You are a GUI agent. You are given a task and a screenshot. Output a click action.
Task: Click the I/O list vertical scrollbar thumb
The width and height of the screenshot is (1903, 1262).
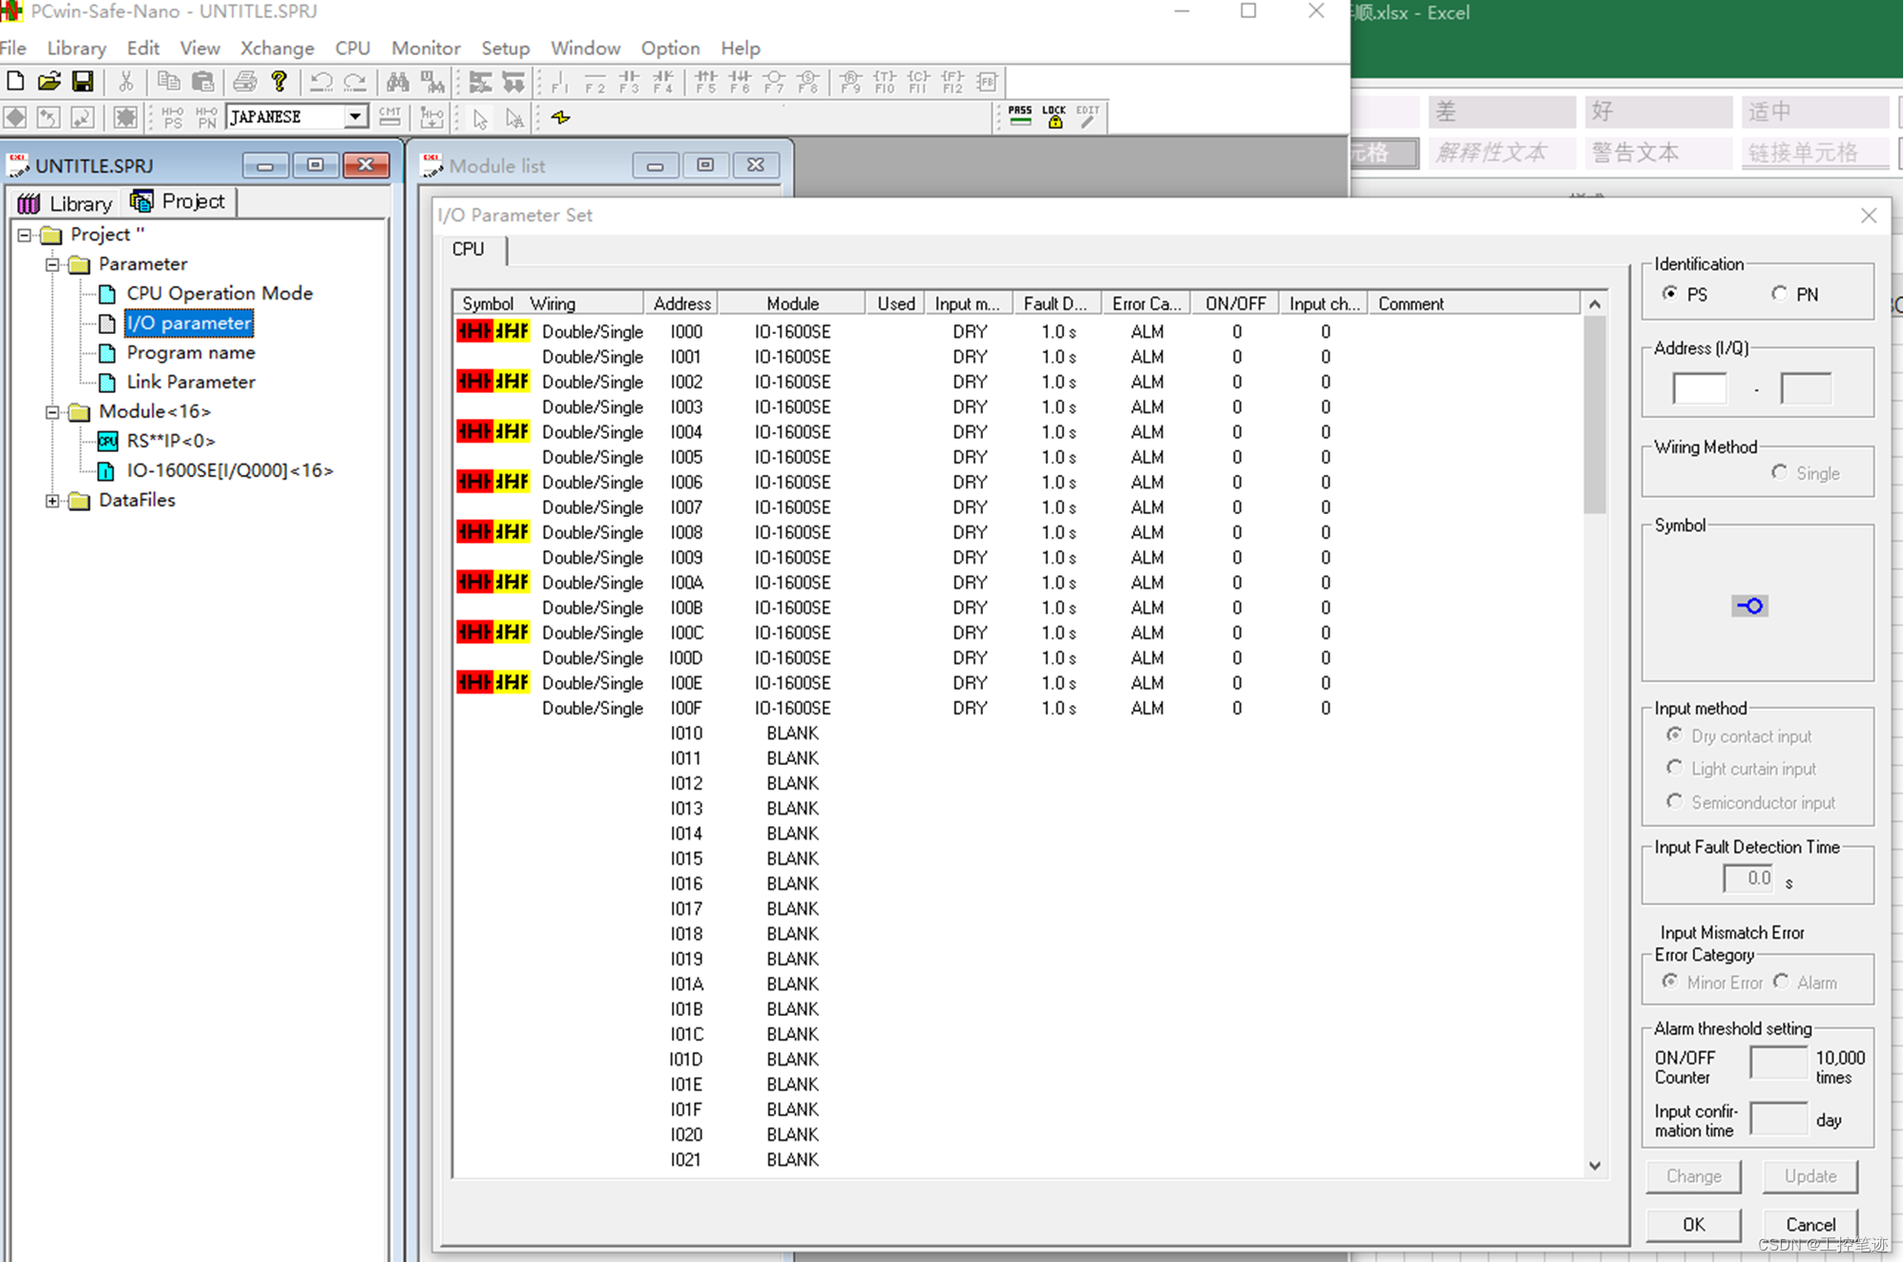point(1594,415)
